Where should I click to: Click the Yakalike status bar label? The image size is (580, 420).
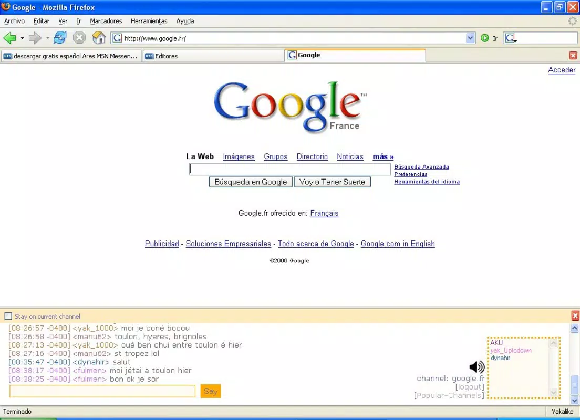coord(562,412)
